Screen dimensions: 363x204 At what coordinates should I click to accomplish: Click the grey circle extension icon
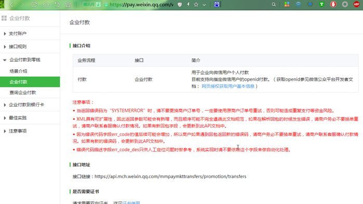pyautogui.click(x=345, y=4)
